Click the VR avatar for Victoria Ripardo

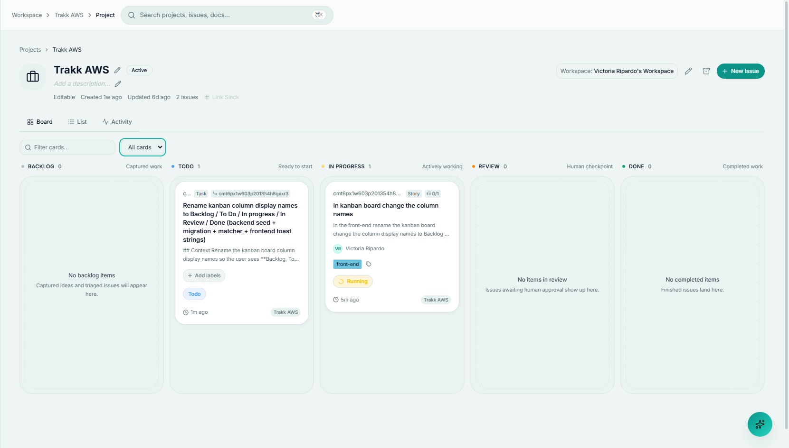(x=338, y=248)
